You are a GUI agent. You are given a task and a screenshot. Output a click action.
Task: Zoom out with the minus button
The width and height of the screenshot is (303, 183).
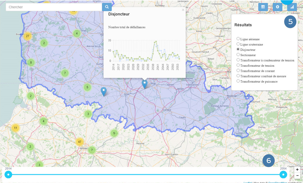coord(297,176)
